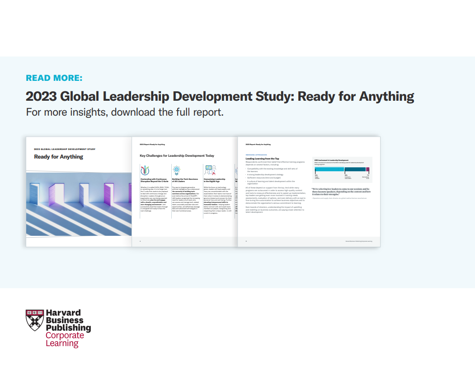This screenshot has height=365, width=475.
Task: Click the glowing doors cover illustration
Action: click(x=79, y=204)
